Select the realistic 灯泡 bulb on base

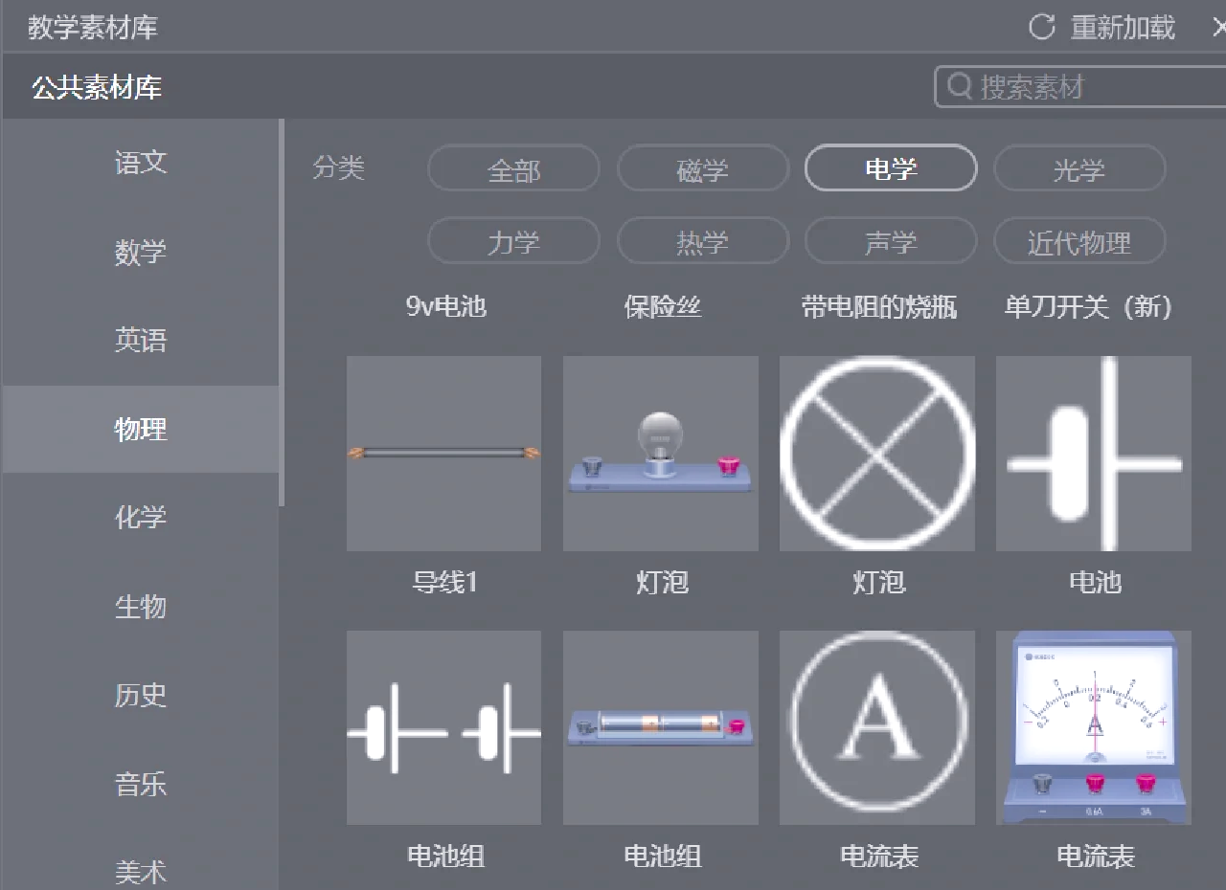tap(661, 454)
